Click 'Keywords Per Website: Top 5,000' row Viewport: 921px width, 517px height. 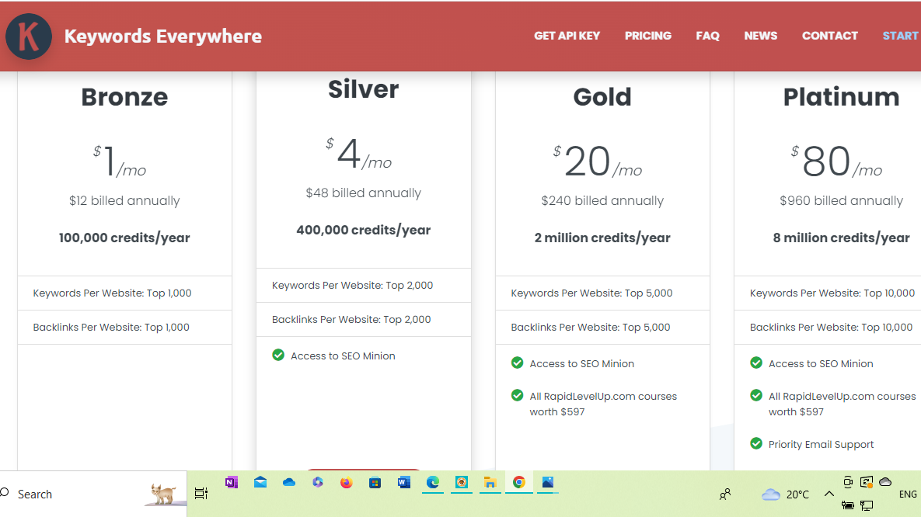pyautogui.click(x=602, y=293)
